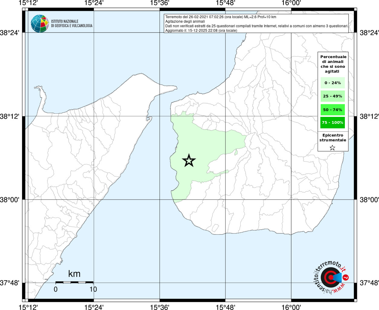Click left axis label 38°00'
This screenshot has height=310, width=379.
(10, 200)
